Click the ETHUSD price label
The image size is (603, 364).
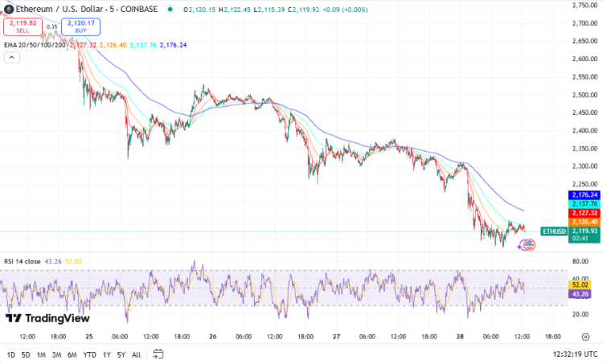click(553, 231)
